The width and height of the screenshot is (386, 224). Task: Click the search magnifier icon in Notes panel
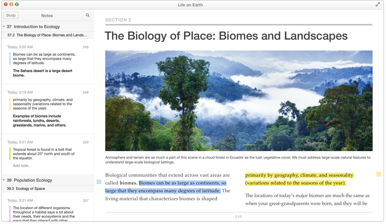pos(87,15)
